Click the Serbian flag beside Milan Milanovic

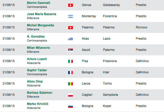point(70,50)
